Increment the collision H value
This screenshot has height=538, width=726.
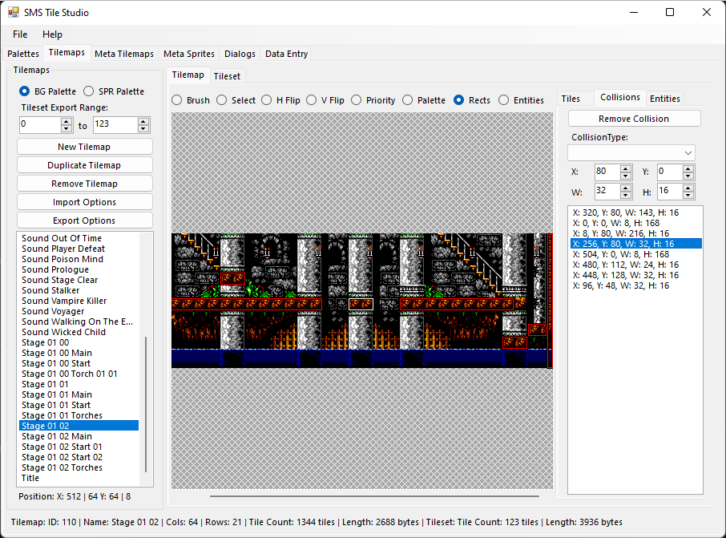688,188
